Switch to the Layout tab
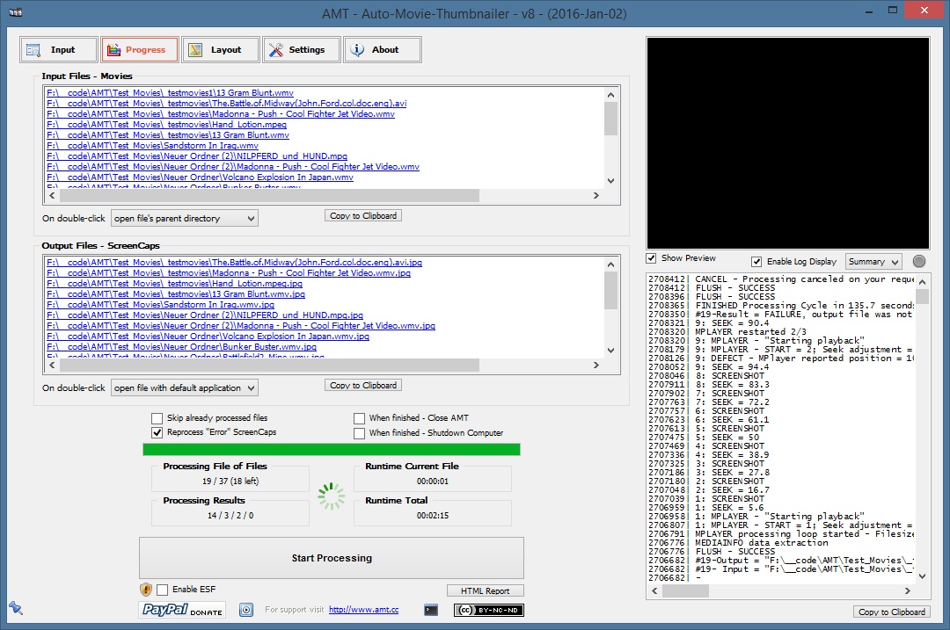 click(x=220, y=50)
